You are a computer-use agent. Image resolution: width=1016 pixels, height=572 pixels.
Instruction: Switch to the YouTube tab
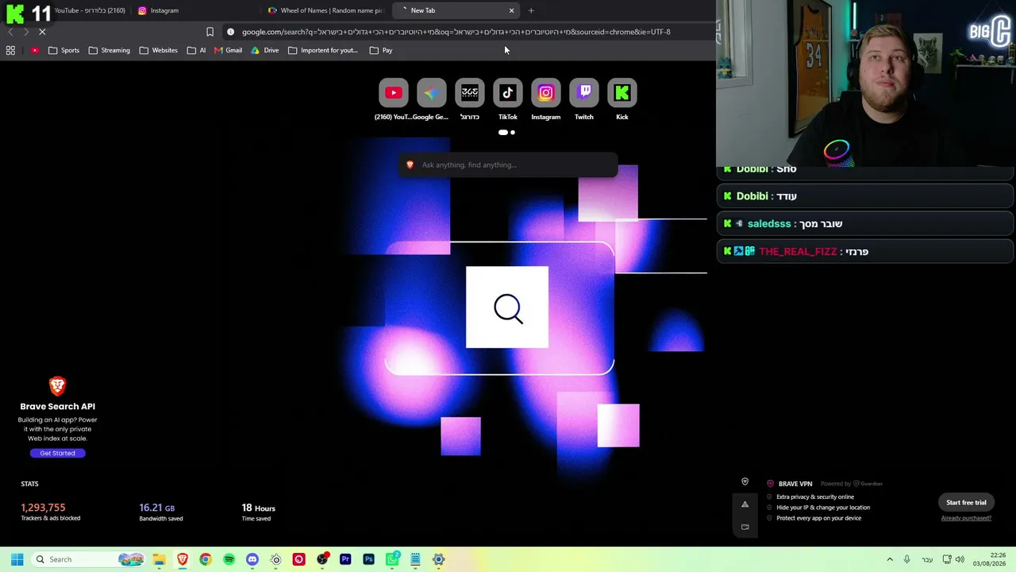pyautogui.click(x=89, y=10)
